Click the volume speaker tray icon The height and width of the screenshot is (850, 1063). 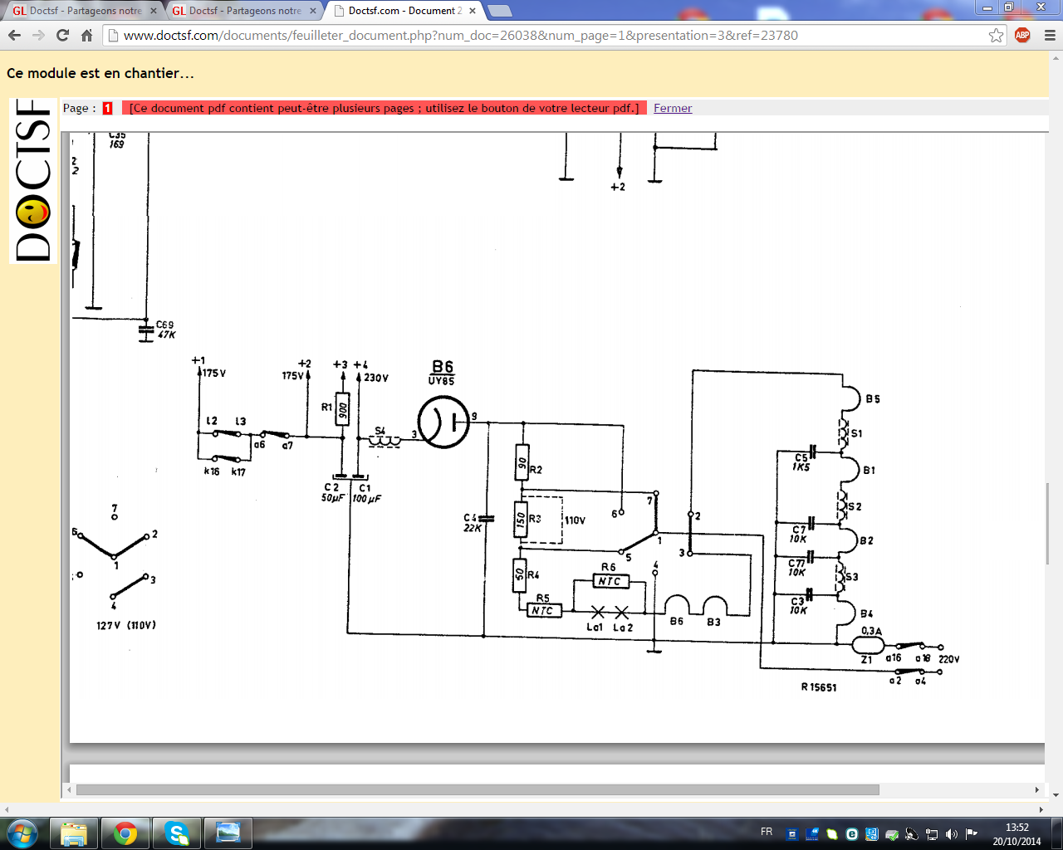pyautogui.click(x=952, y=834)
